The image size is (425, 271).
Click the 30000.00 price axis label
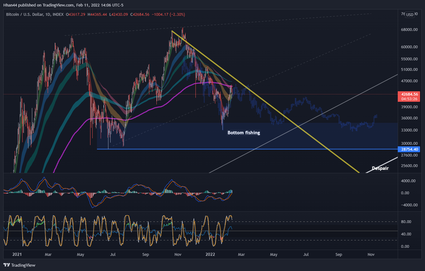pyautogui.click(x=409, y=144)
